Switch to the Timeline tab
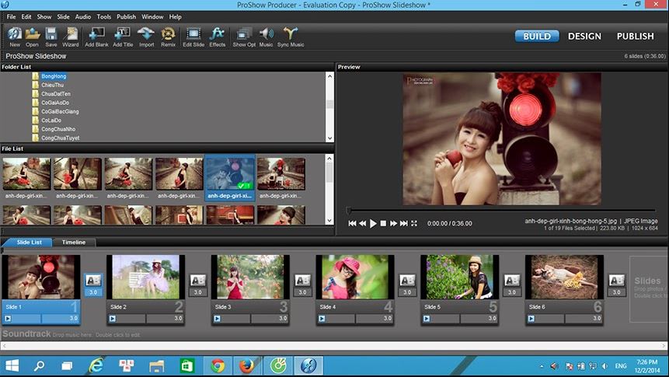The height and width of the screenshot is (377, 669). pyautogui.click(x=73, y=242)
